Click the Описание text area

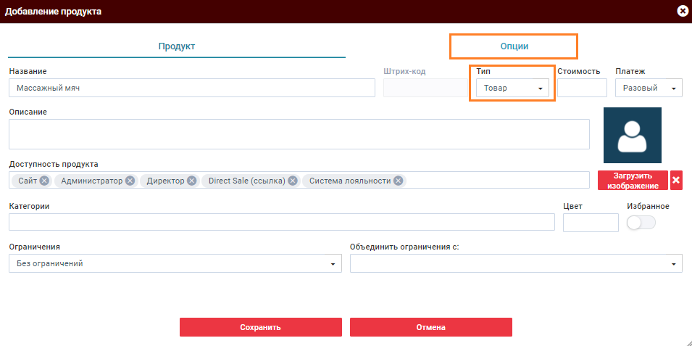click(x=299, y=134)
